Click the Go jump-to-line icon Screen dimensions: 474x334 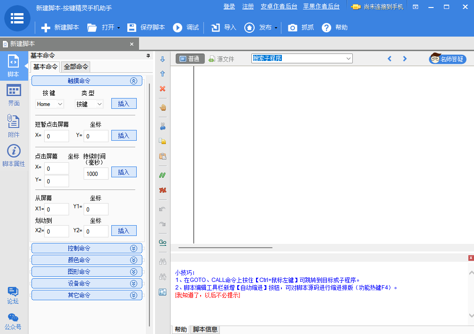point(162,243)
